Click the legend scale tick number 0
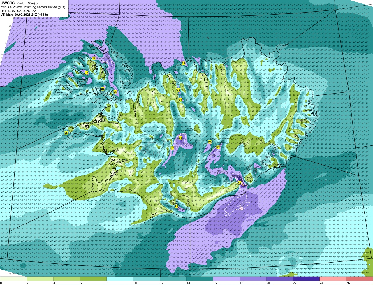This screenshot has width=373, height=285. coord(1,283)
